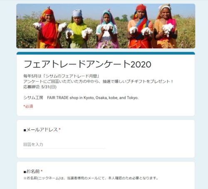208x189 pixels.
Task: Click the red *必須 required notice
Action: [x=28, y=107]
